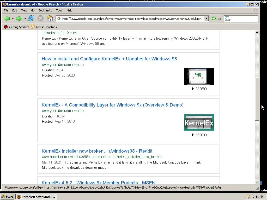Open the Forward history dropdown arrow

(25, 18)
